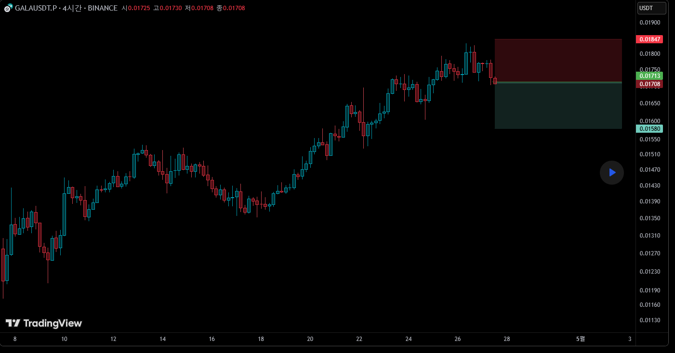Click date 8 on time axis
675x353 pixels.
tap(15, 339)
